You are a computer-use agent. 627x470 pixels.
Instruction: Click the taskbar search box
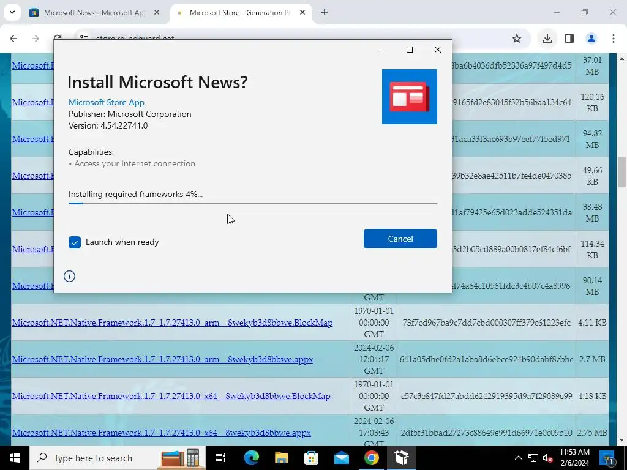tap(117, 458)
